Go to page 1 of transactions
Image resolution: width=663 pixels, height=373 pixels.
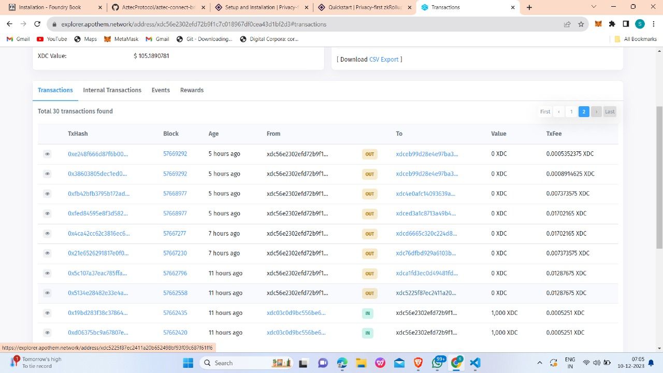click(571, 111)
